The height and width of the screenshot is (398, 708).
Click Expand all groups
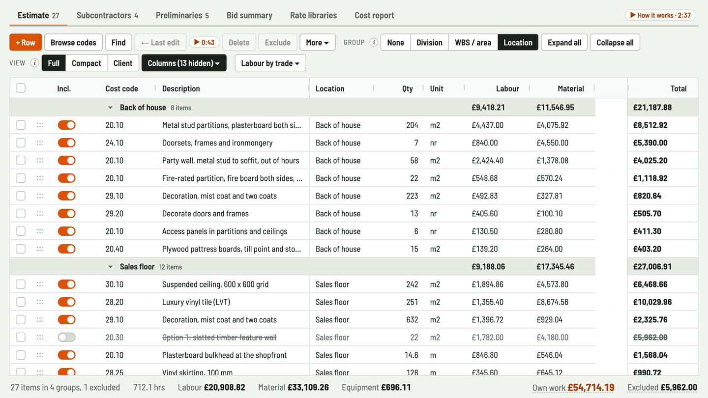[564, 42]
